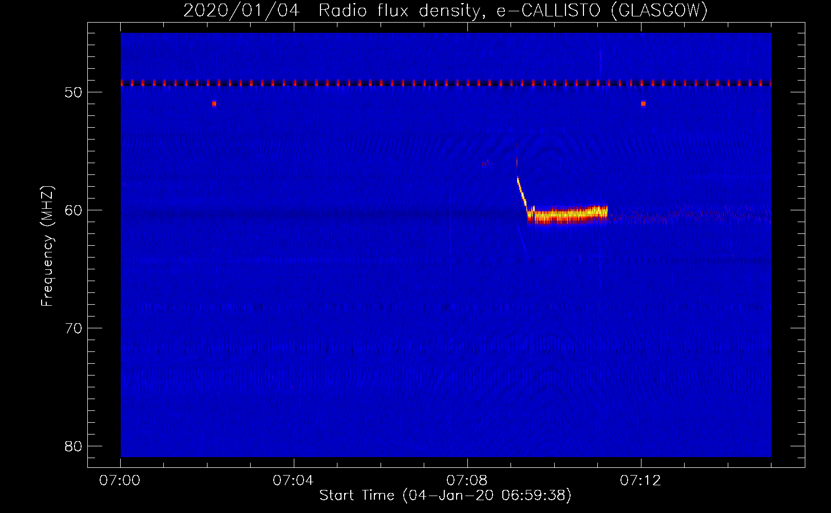Click the red dot near 51 MHz at 07:12

643,104
